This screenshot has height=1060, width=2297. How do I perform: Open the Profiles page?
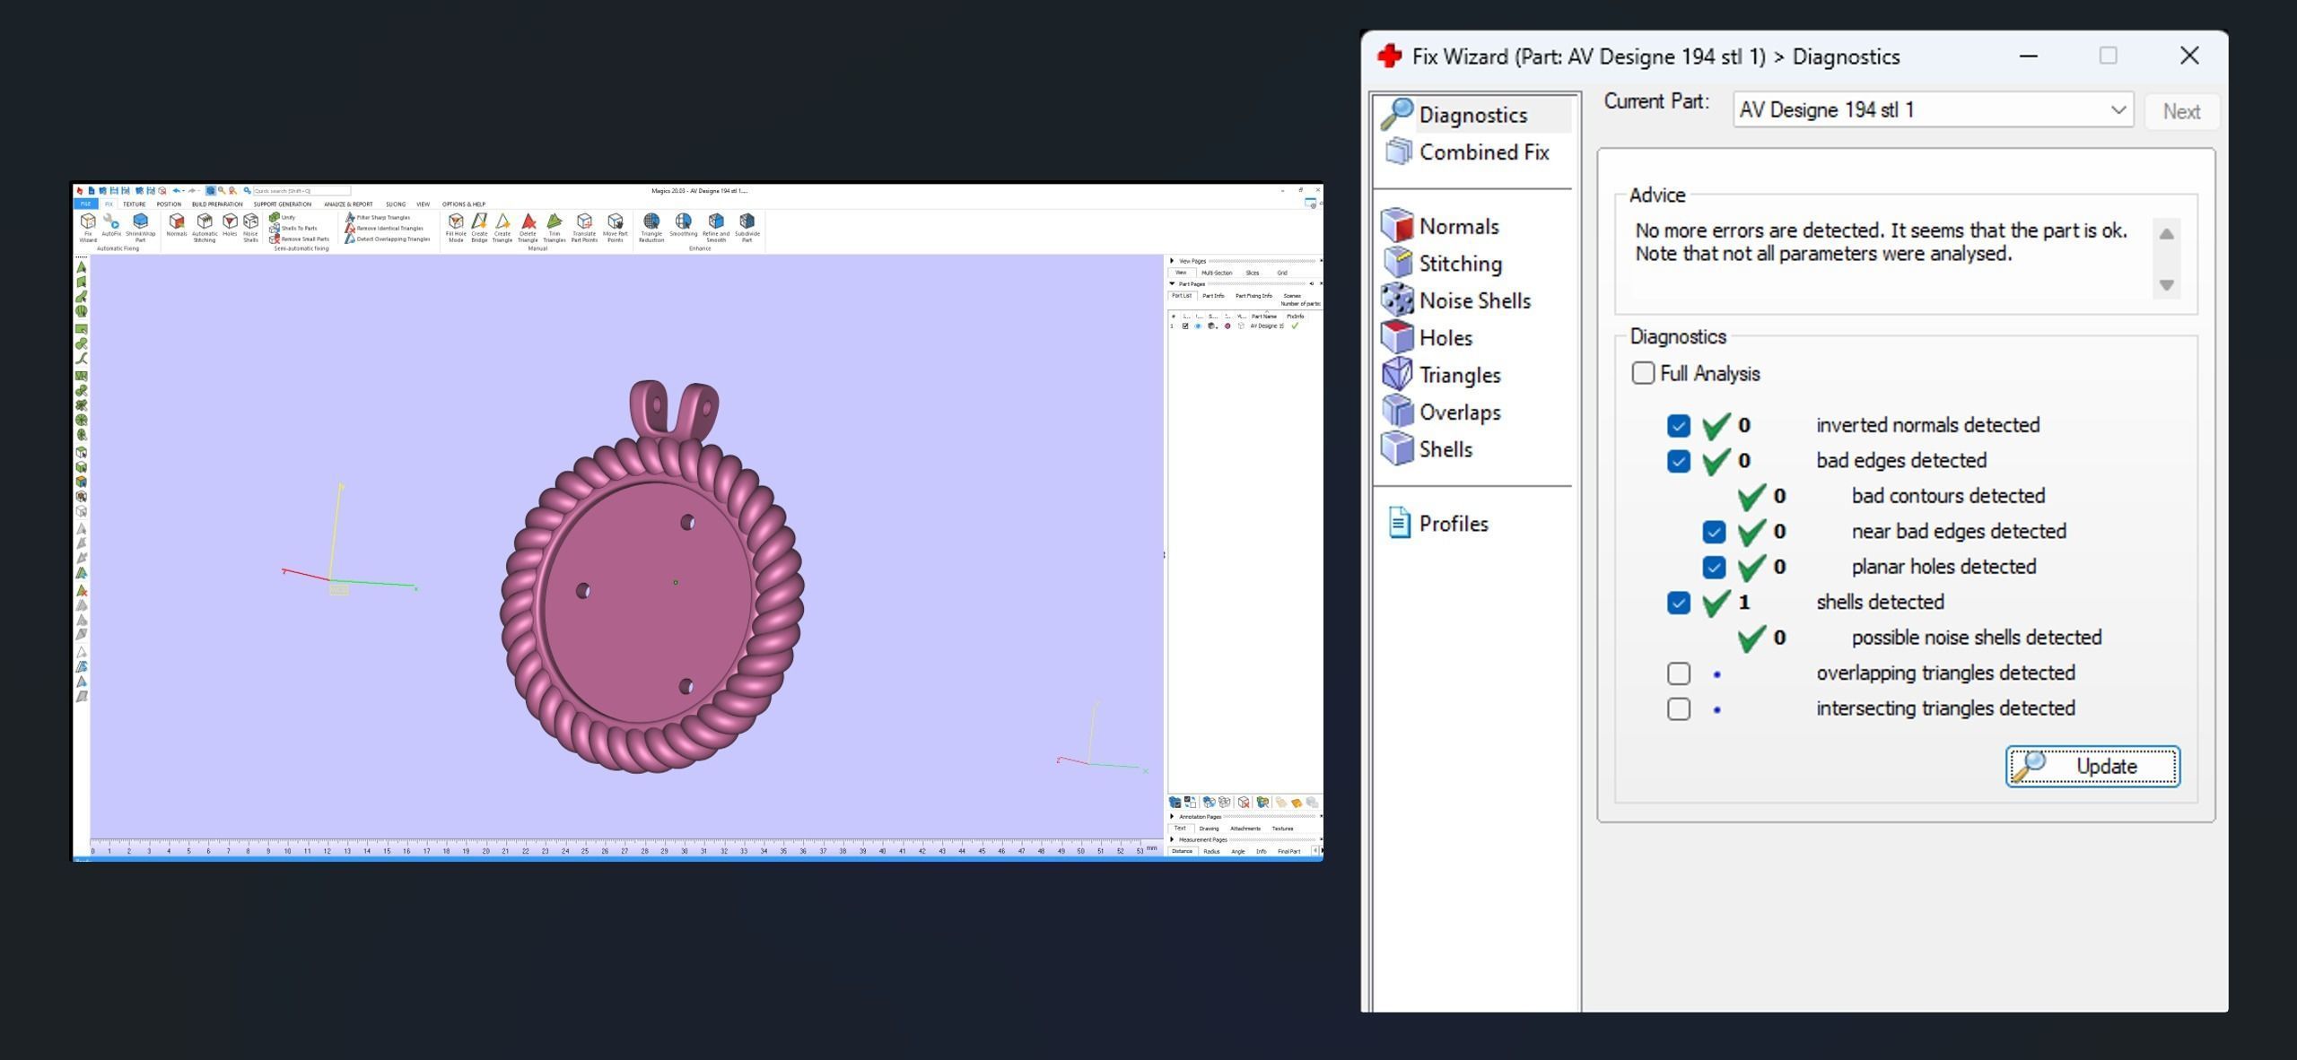tap(1452, 524)
